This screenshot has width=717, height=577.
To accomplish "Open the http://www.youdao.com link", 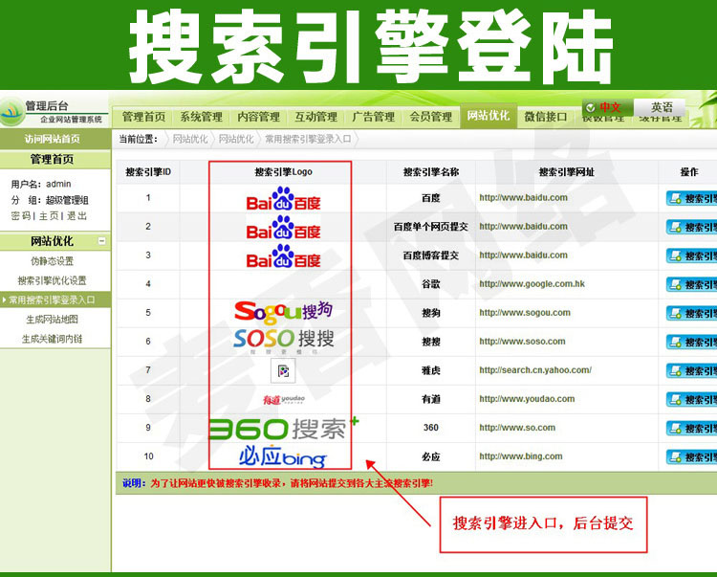I will coord(527,399).
